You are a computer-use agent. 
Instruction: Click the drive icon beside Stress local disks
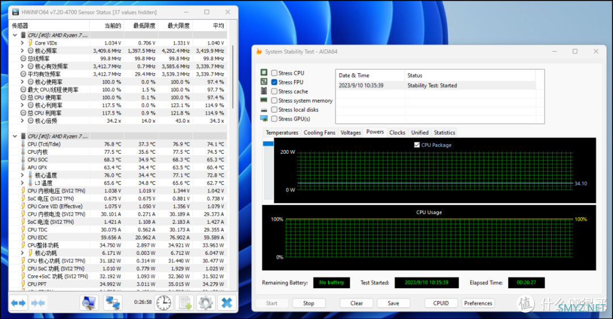point(264,110)
